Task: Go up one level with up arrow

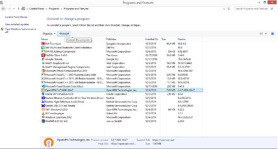Action: [x=18, y=9]
